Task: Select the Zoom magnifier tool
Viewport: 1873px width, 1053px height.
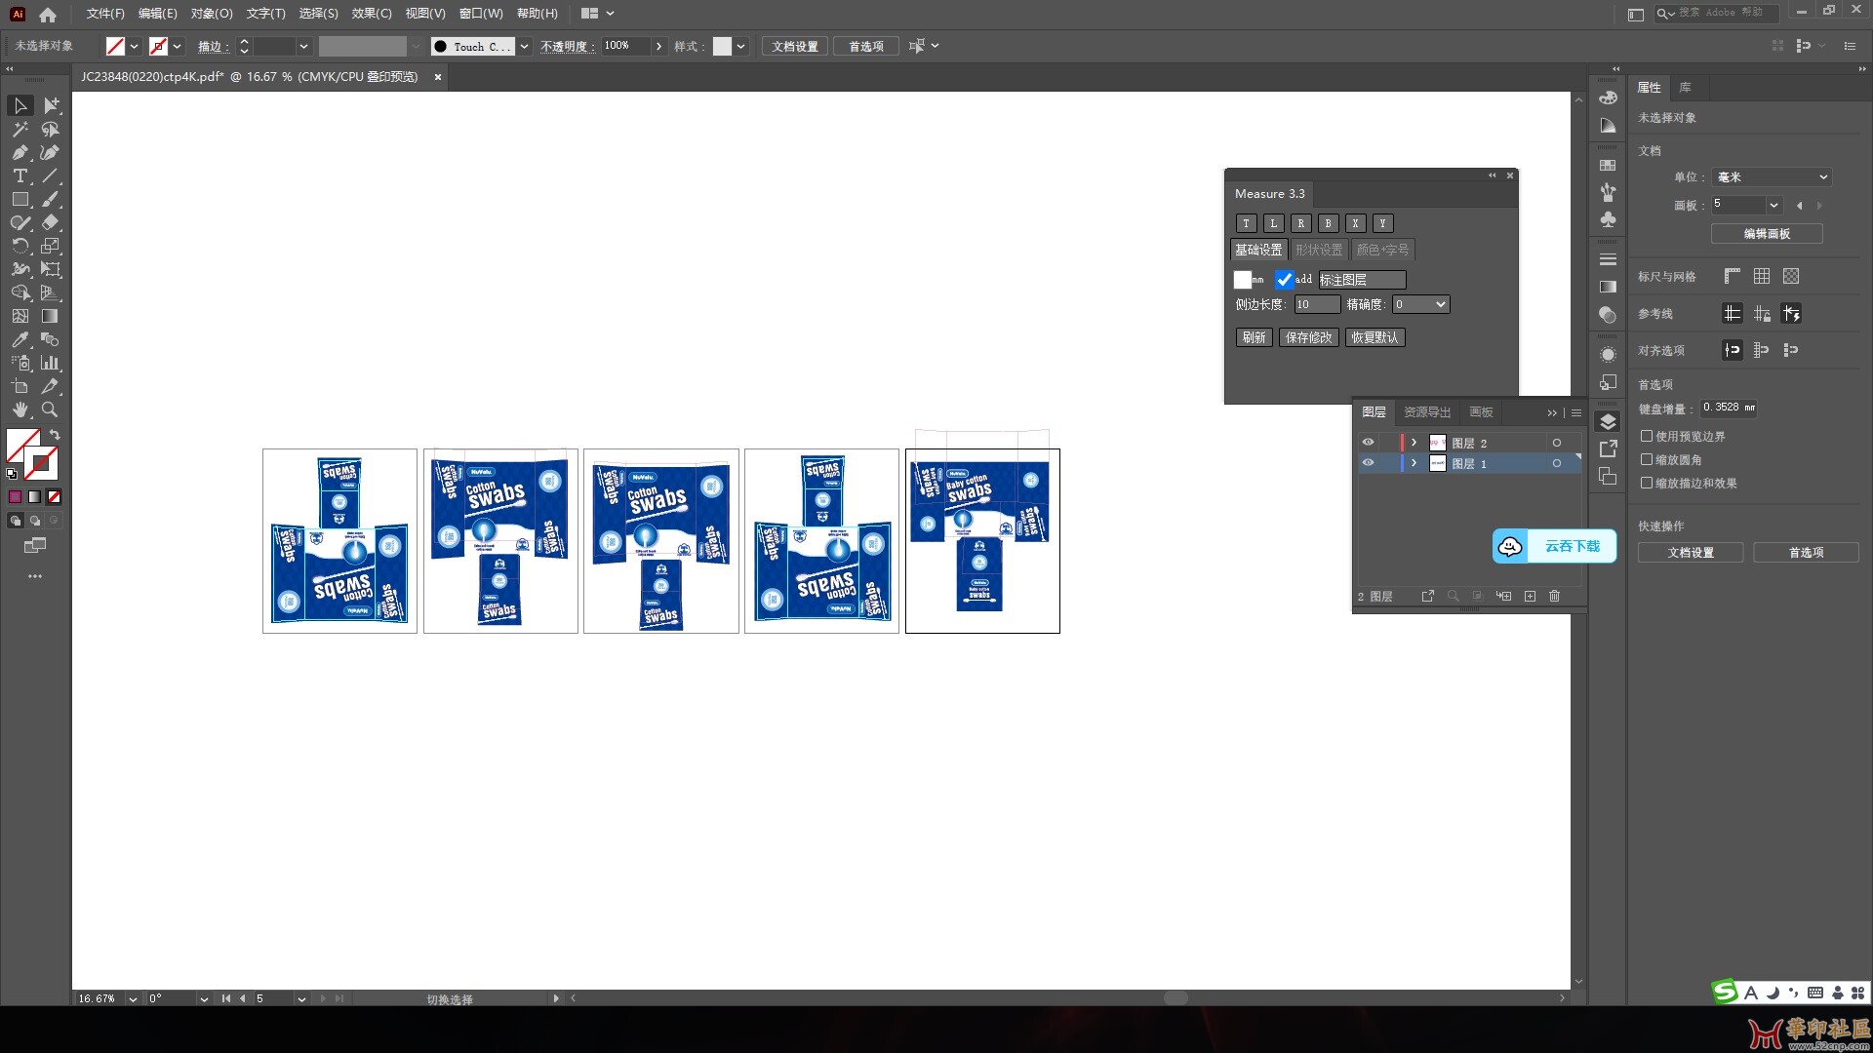Action: [x=51, y=409]
